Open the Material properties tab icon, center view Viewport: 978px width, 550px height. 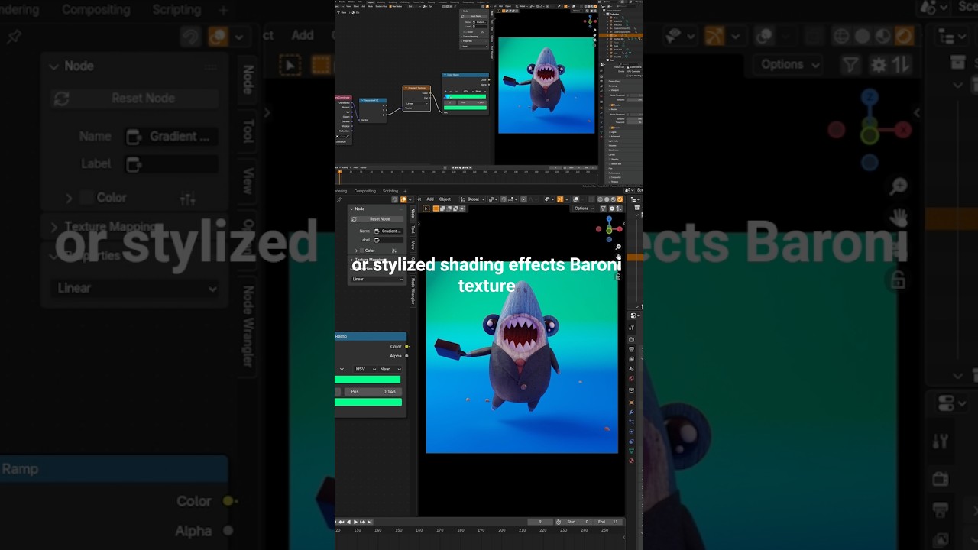[x=632, y=461]
